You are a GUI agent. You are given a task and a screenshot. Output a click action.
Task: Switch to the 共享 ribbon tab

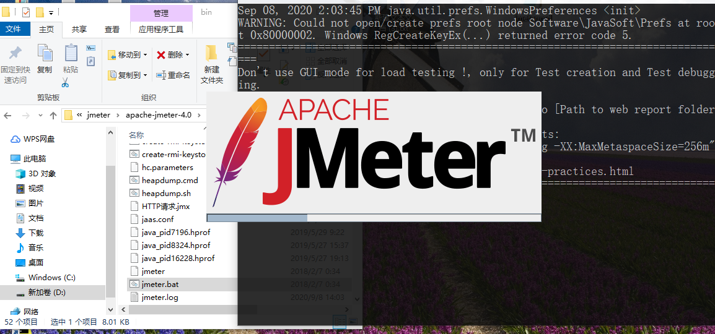79,29
